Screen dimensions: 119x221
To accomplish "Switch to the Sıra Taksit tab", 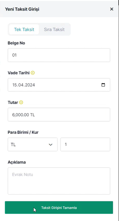I will [x=54, y=30].
